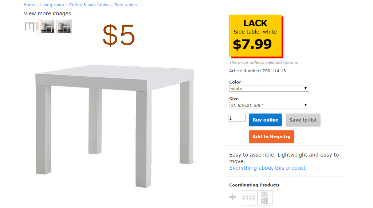373x208 pixels.
Task: Click the Save to list button
Action: tap(303, 120)
